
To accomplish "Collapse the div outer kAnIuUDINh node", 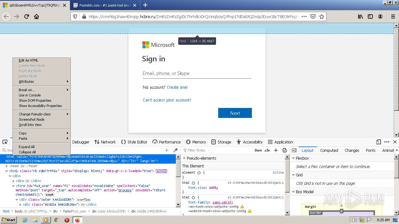I will [x=17, y=200].
